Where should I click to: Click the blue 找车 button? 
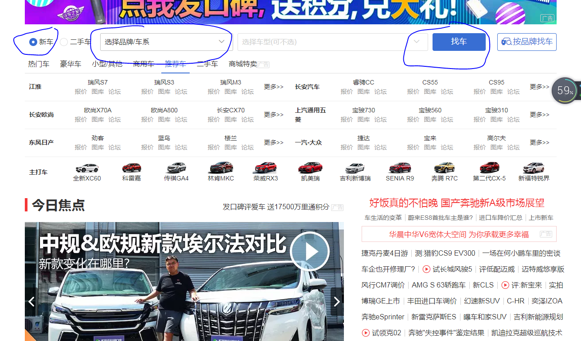459,42
